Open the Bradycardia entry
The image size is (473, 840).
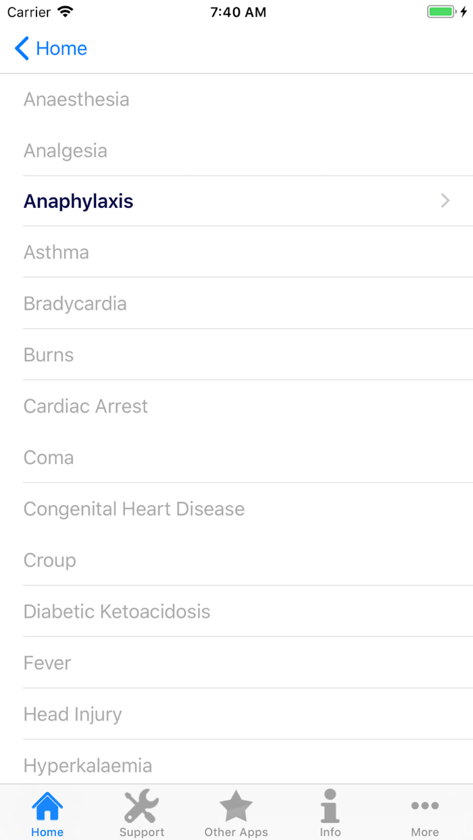click(x=75, y=303)
